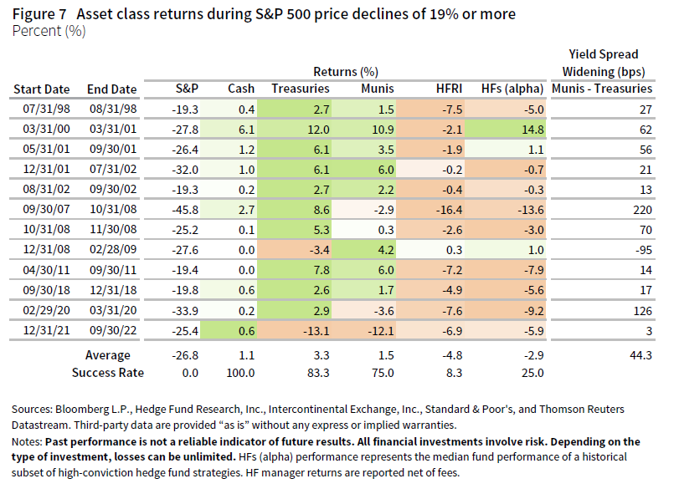Click the Munis - Treasuries header
The image size is (679, 499).
pyautogui.click(x=604, y=89)
